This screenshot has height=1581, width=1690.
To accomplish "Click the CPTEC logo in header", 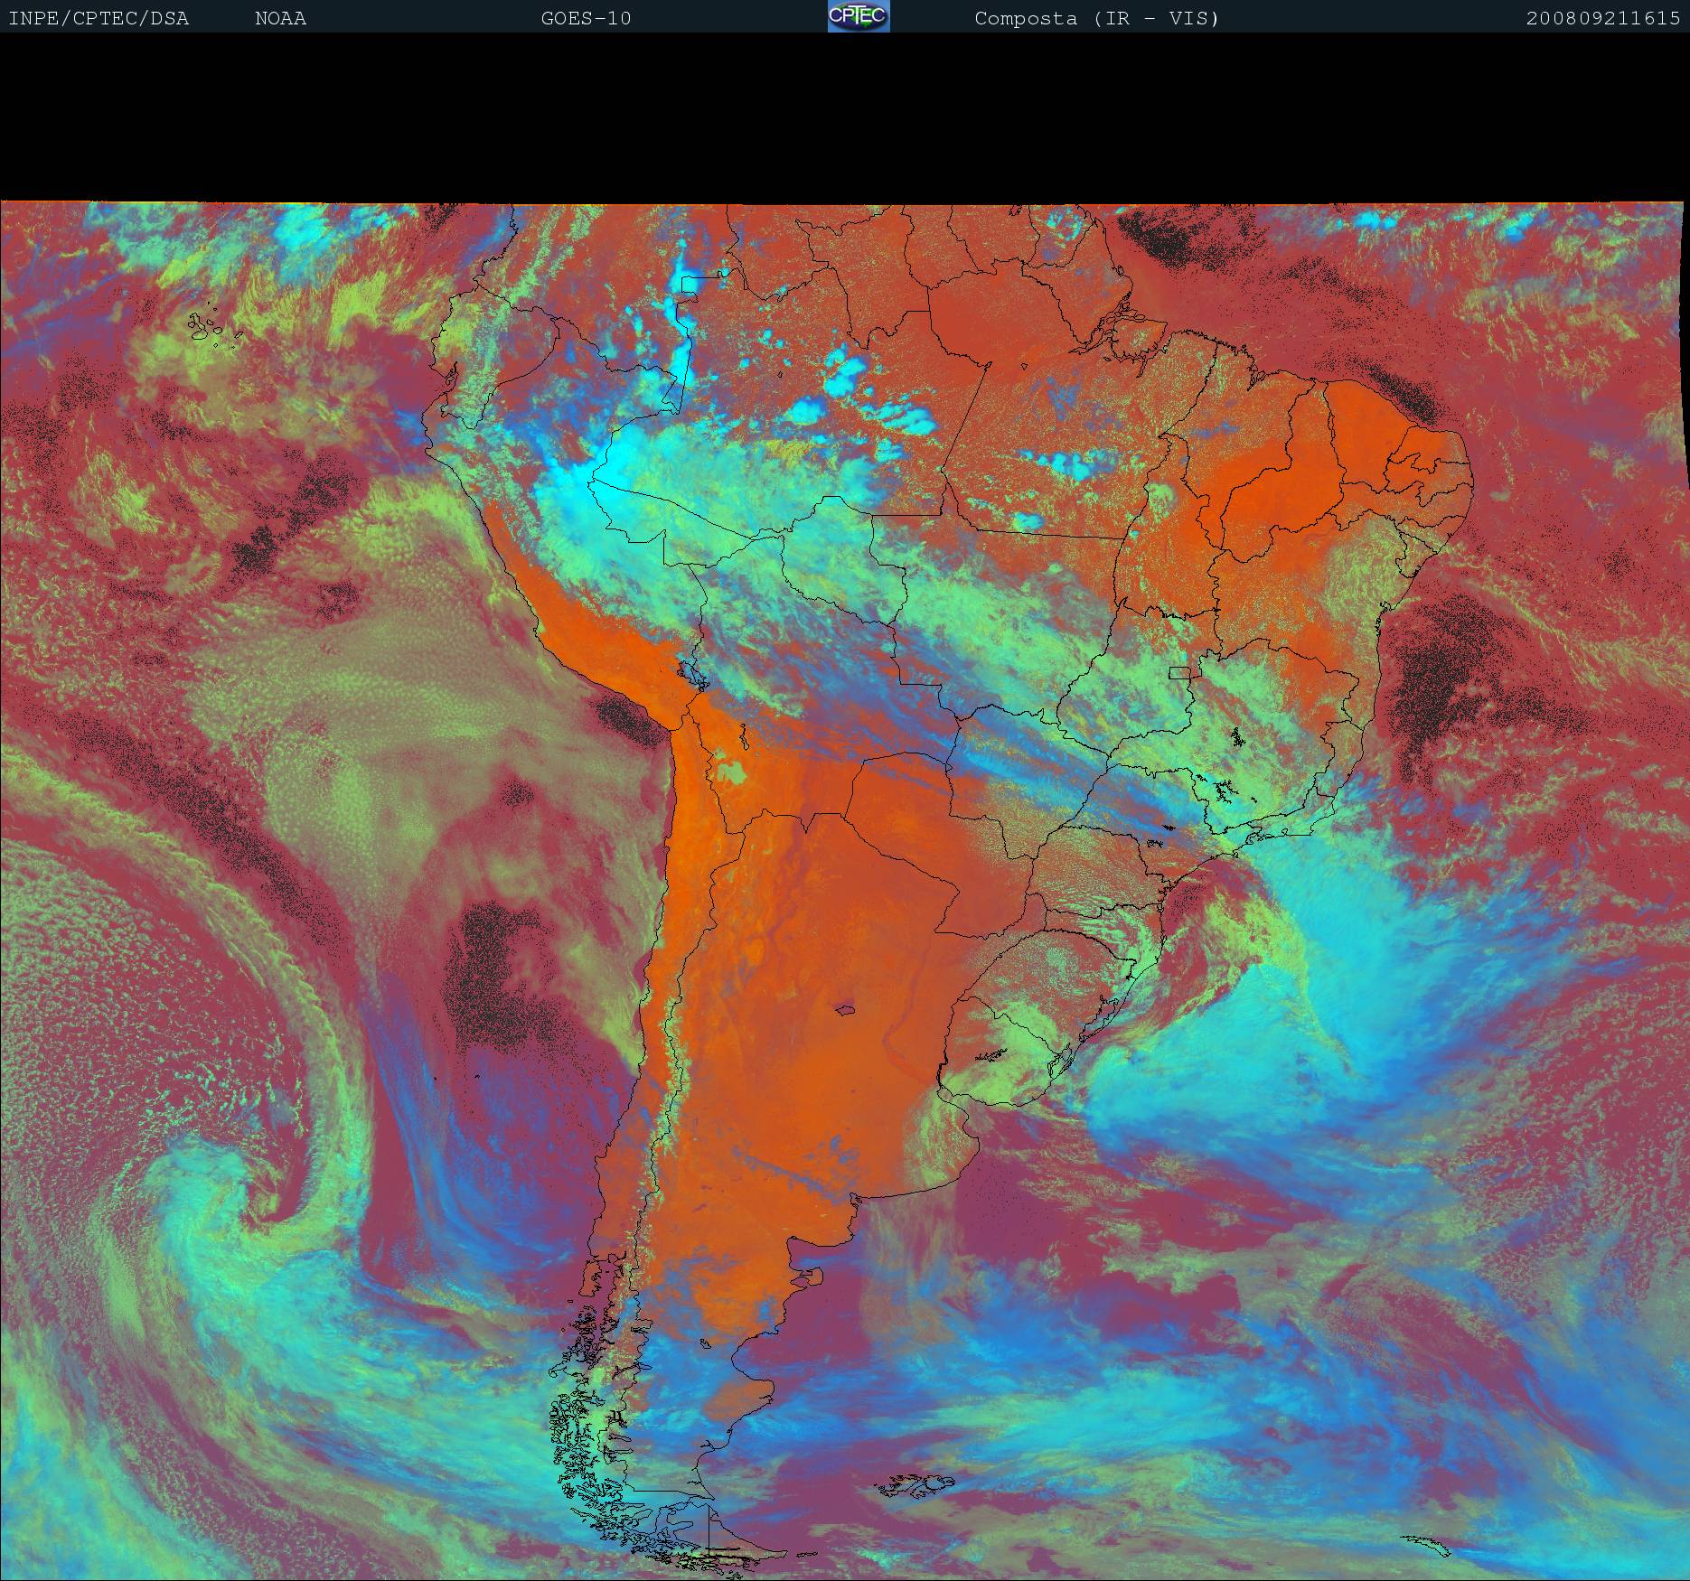I will [x=858, y=16].
